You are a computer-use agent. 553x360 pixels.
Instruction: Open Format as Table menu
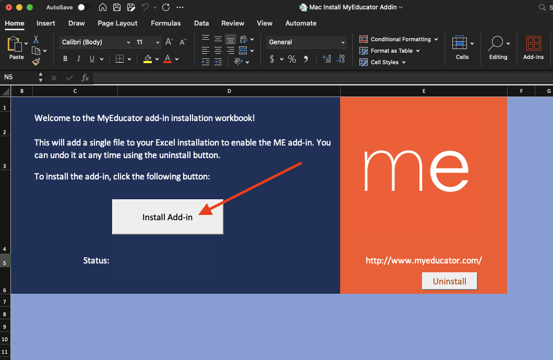click(x=389, y=51)
